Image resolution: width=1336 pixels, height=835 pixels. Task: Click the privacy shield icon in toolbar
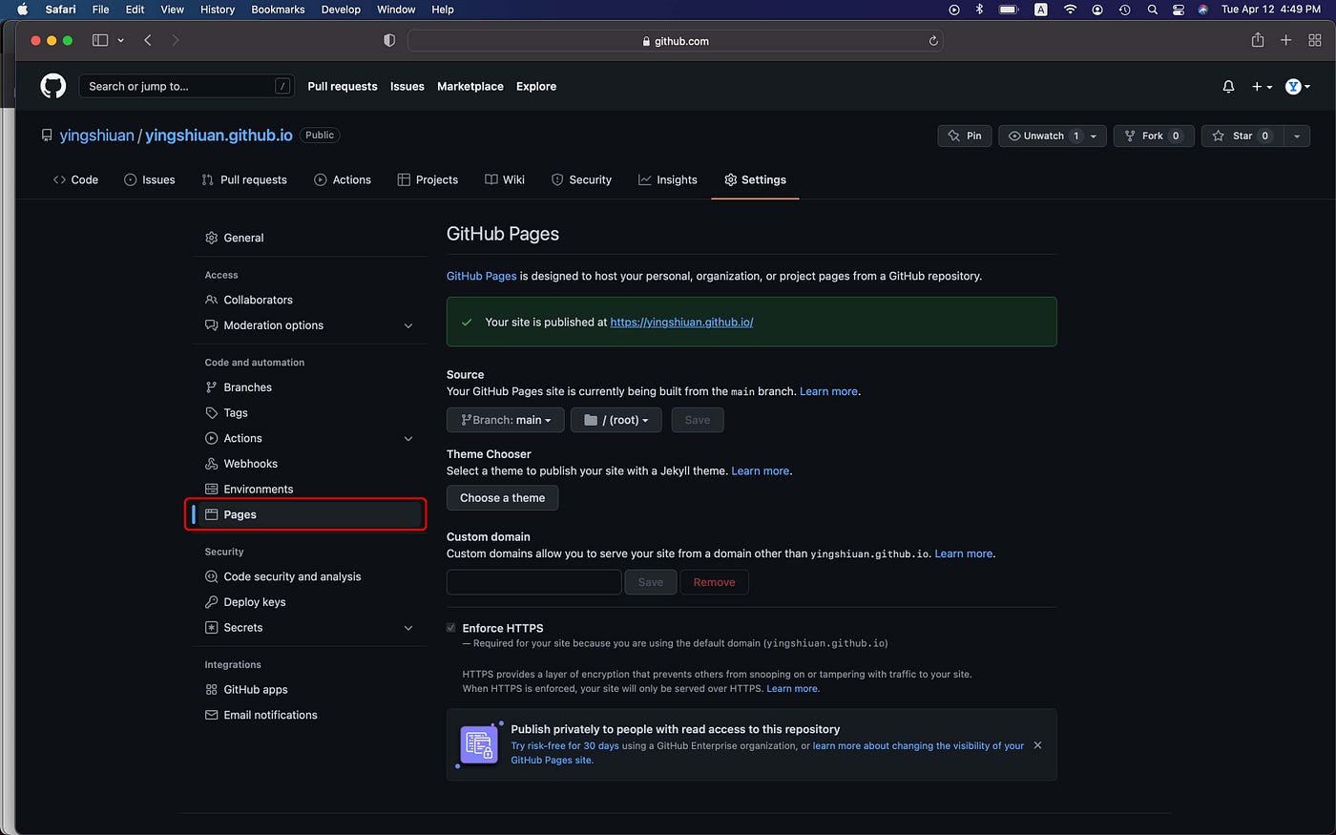pyautogui.click(x=389, y=40)
